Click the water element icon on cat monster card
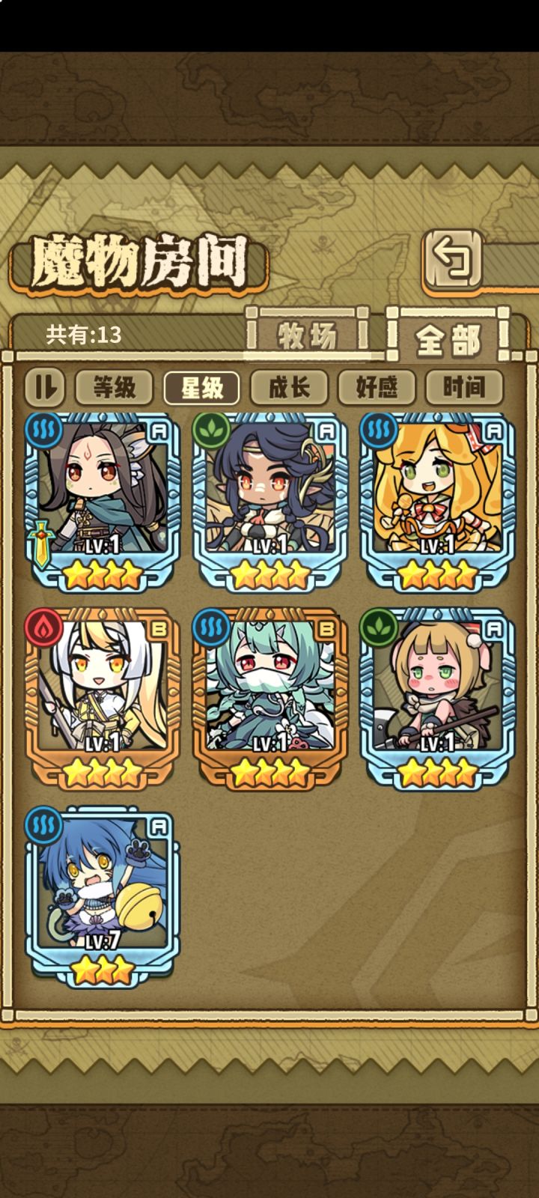 (x=43, y=825)
